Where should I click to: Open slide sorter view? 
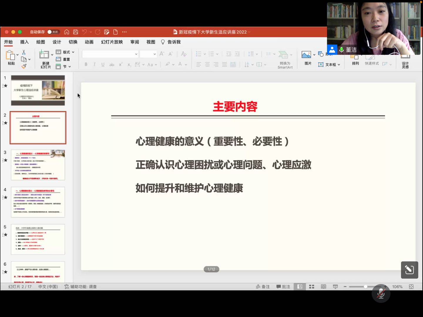click(x=312, y=286)
